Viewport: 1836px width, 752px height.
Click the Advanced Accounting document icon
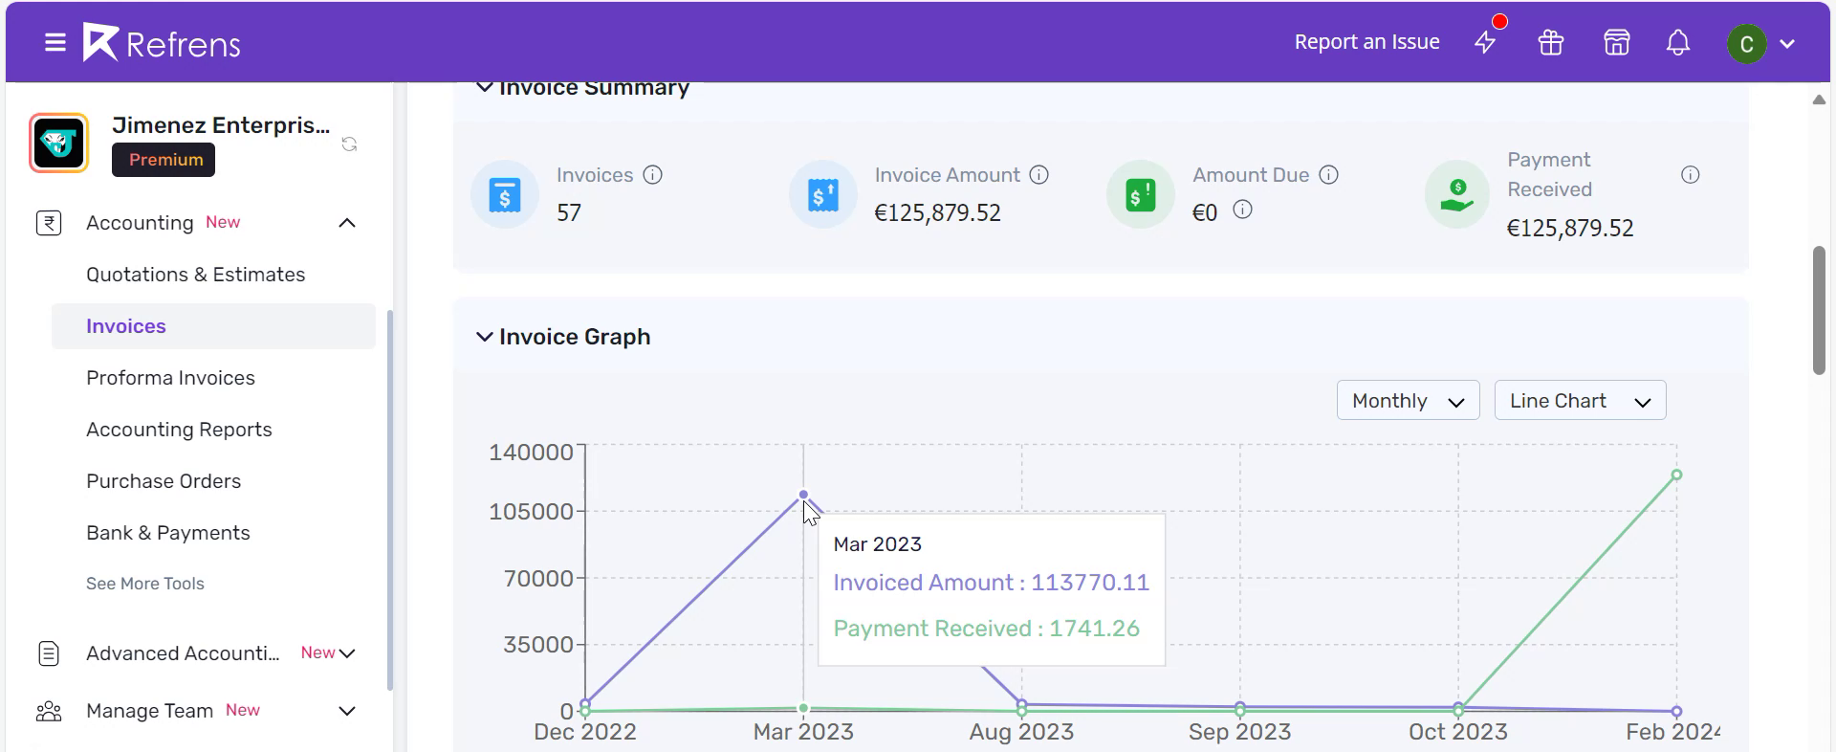pos(49,653)
